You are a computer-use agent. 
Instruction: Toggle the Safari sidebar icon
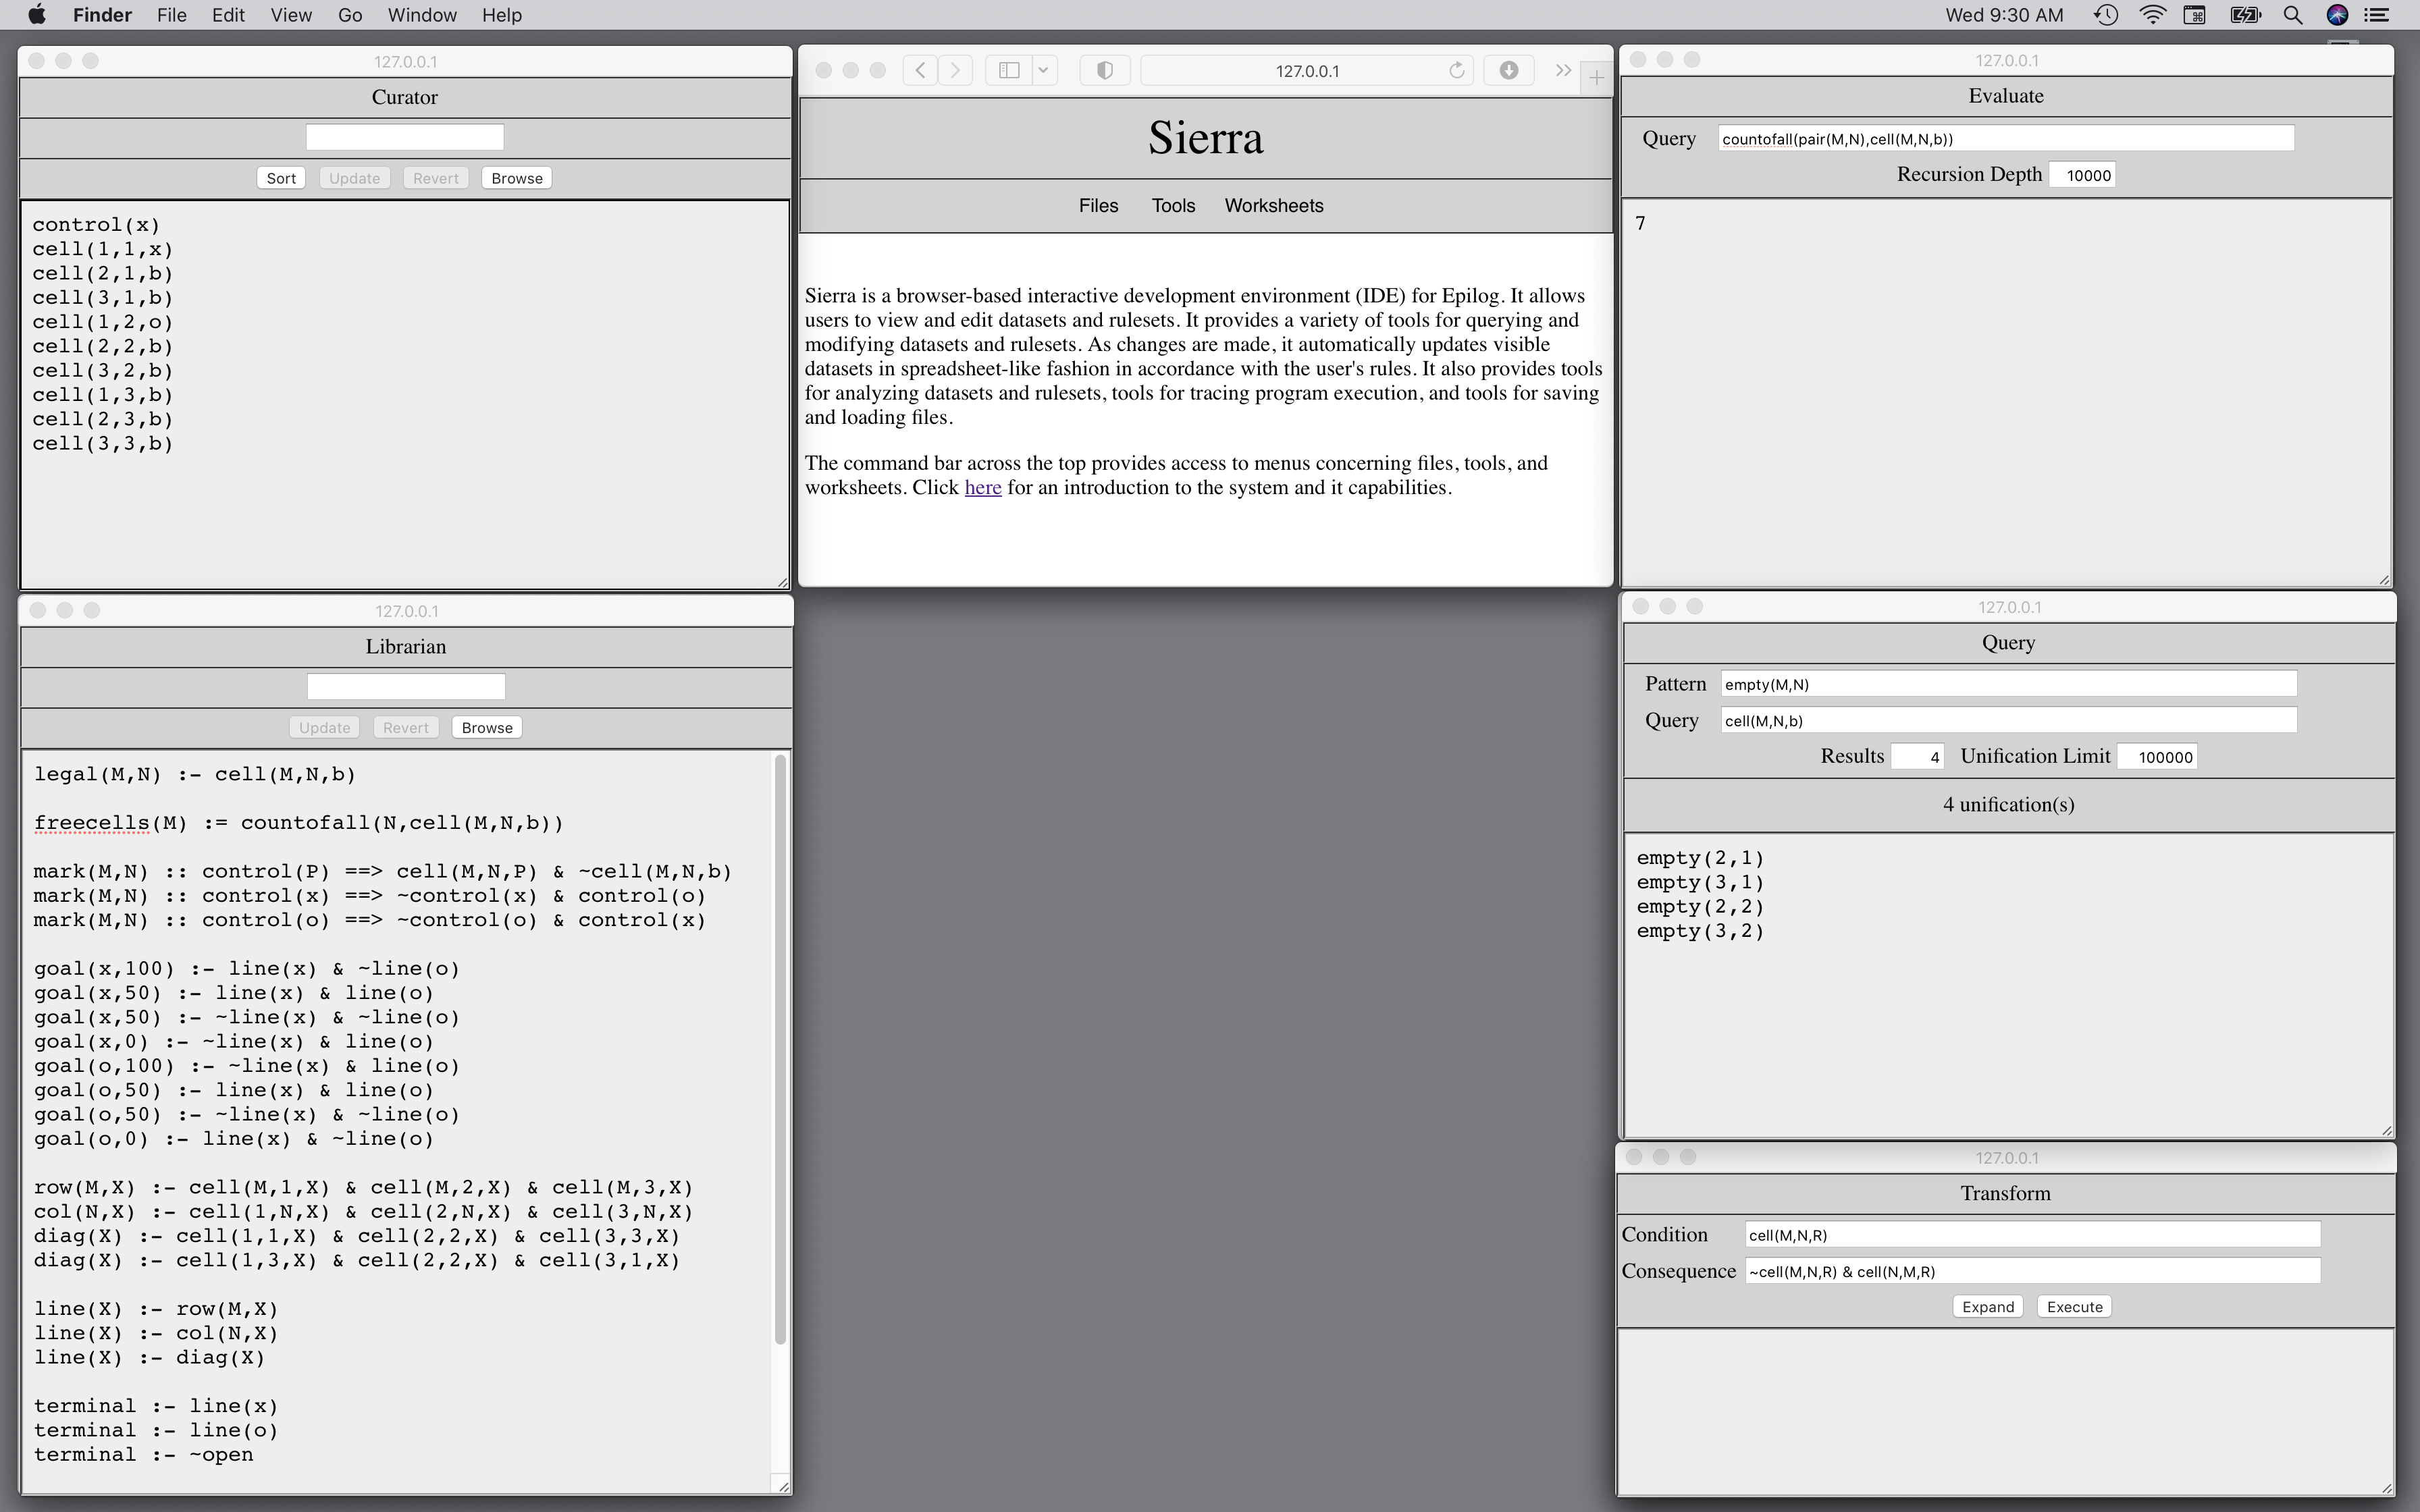[x=1009, y=70]
